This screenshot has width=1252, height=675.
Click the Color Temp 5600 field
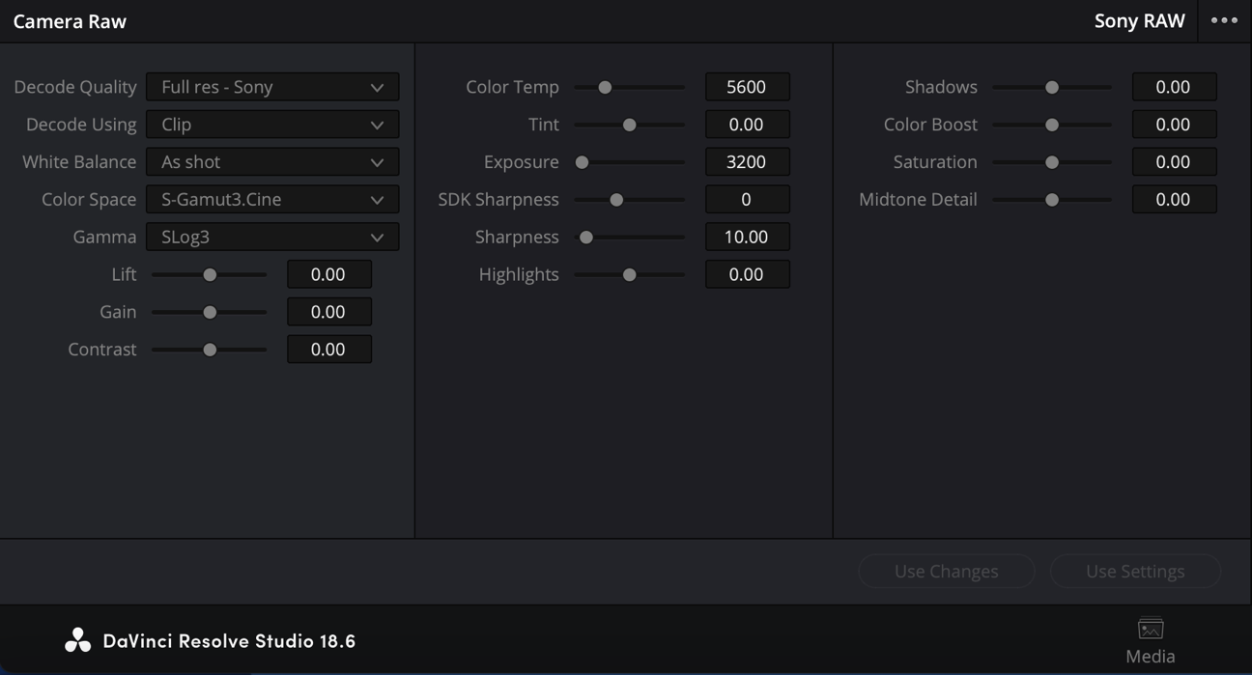click(x=748, y=87)
